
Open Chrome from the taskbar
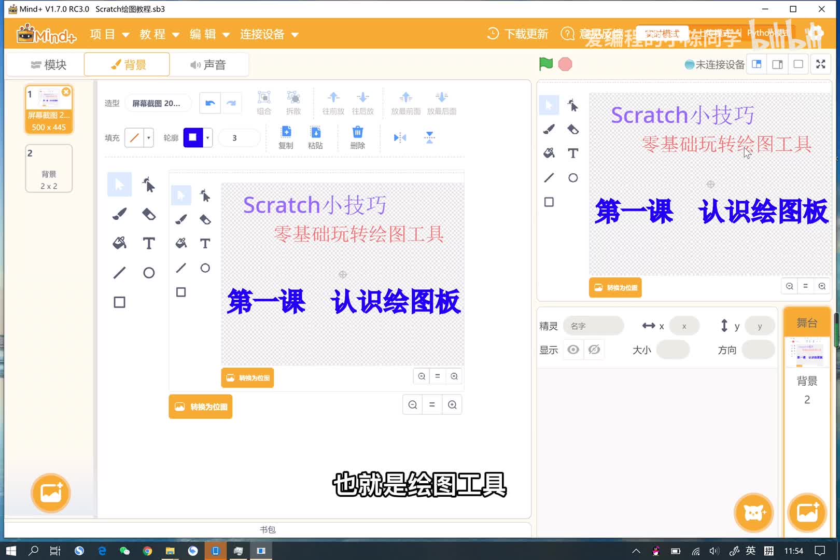point(147,551)
